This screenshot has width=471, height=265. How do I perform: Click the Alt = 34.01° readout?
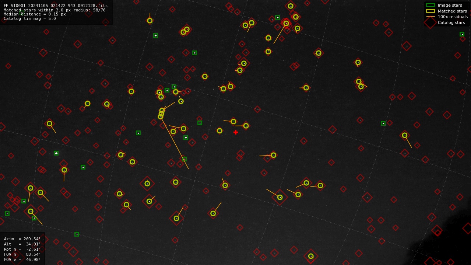tap(22, 244)
